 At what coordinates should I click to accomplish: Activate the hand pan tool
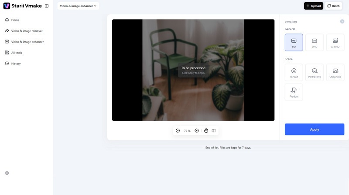point(206,131)
